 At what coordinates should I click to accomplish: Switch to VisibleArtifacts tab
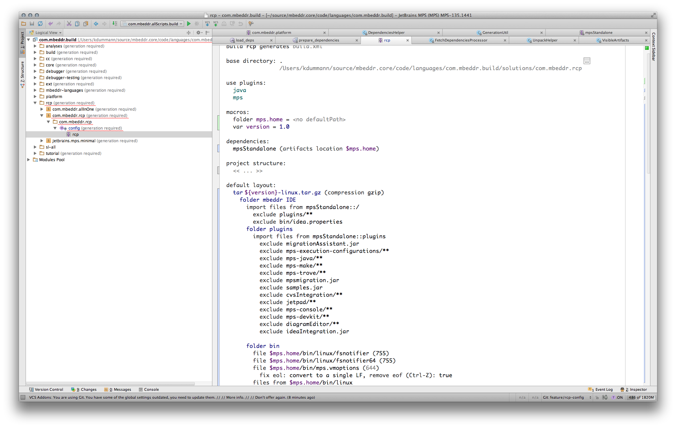coord(615,40)
